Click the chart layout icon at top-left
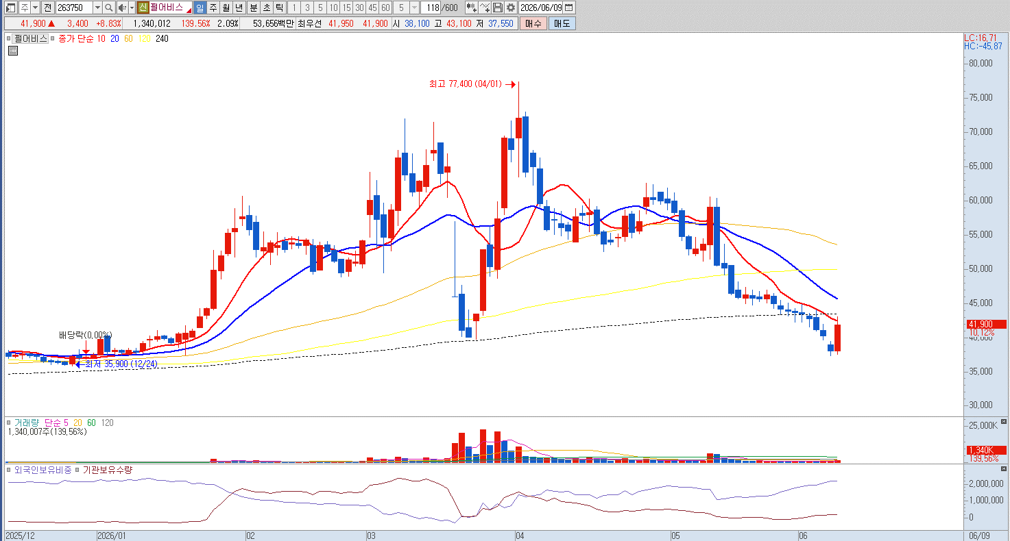Image resolution: width=1010 pixels, height=541 pixels. tap(11, 8)
